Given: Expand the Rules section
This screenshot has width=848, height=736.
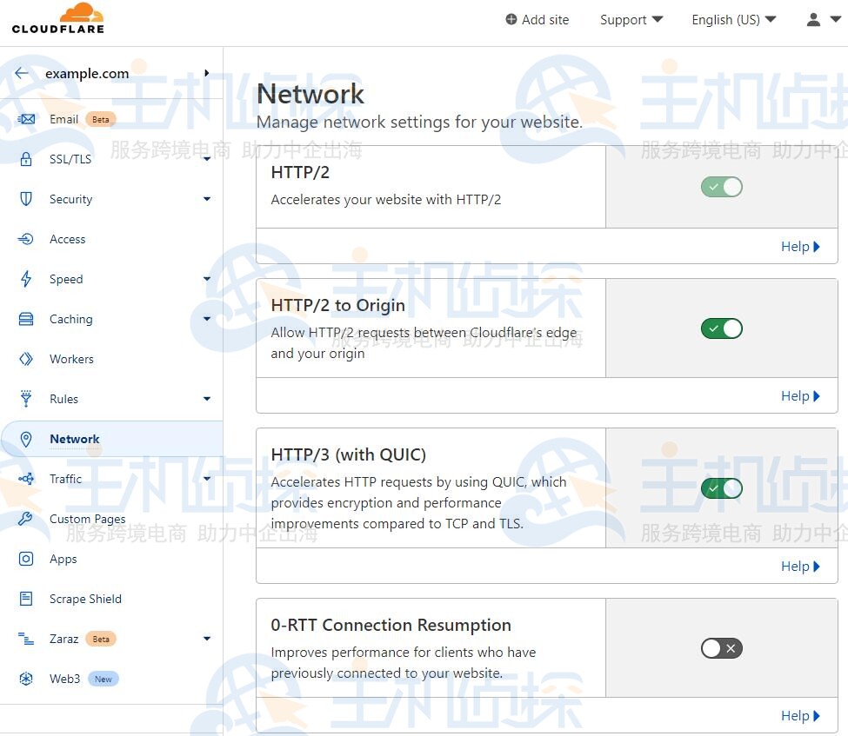Looking at the screenshot, I should coord(207,399).
